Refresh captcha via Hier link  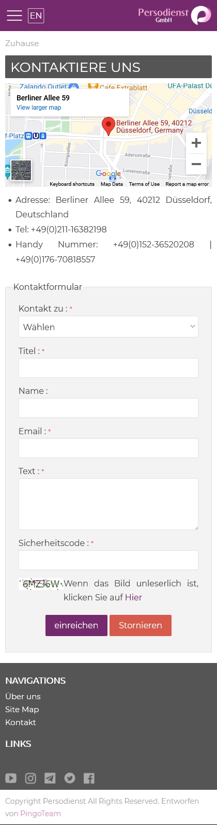point(133,597)
